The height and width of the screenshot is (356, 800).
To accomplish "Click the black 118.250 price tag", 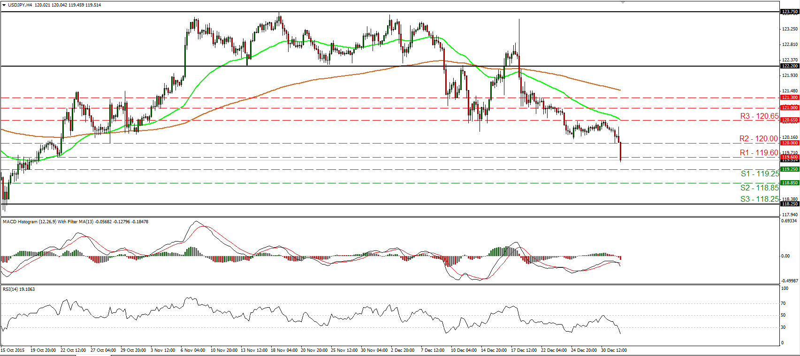I will pos(789,204).
